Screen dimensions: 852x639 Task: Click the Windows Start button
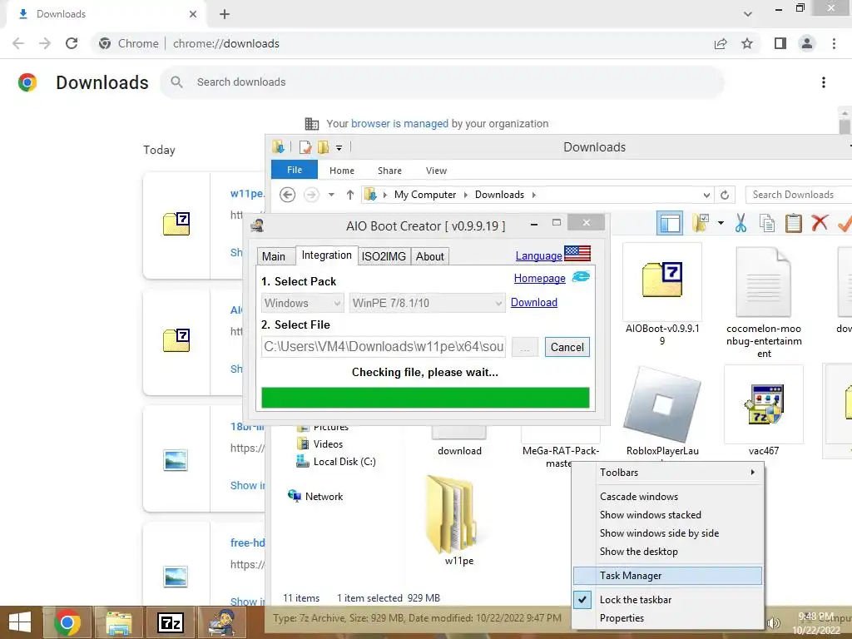[20, 622]
